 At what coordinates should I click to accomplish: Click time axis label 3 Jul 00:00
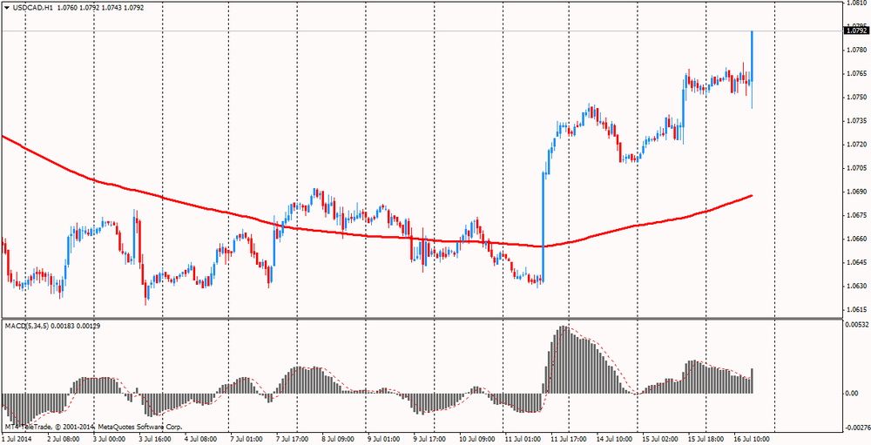point(111,439)
